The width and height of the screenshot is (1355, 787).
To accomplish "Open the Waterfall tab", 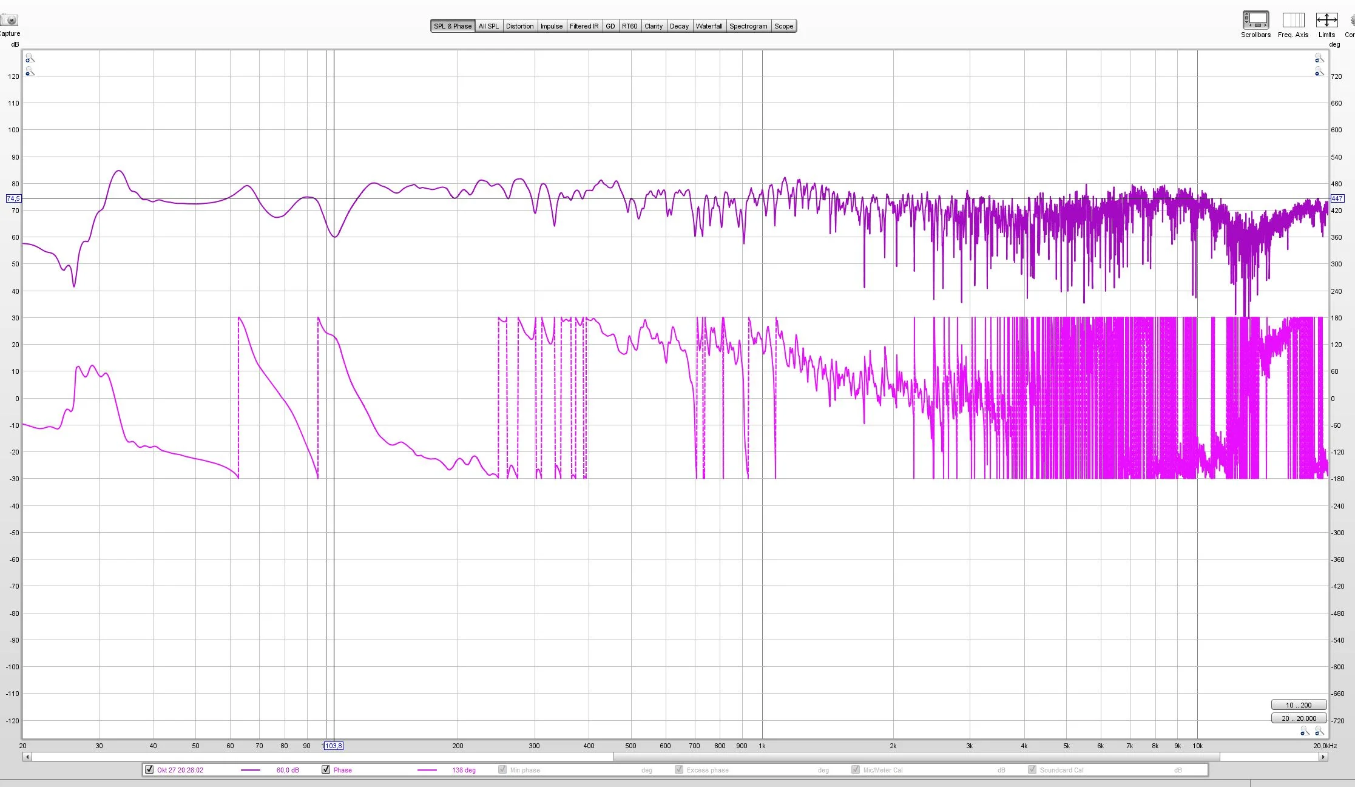I will pos(709,26).
